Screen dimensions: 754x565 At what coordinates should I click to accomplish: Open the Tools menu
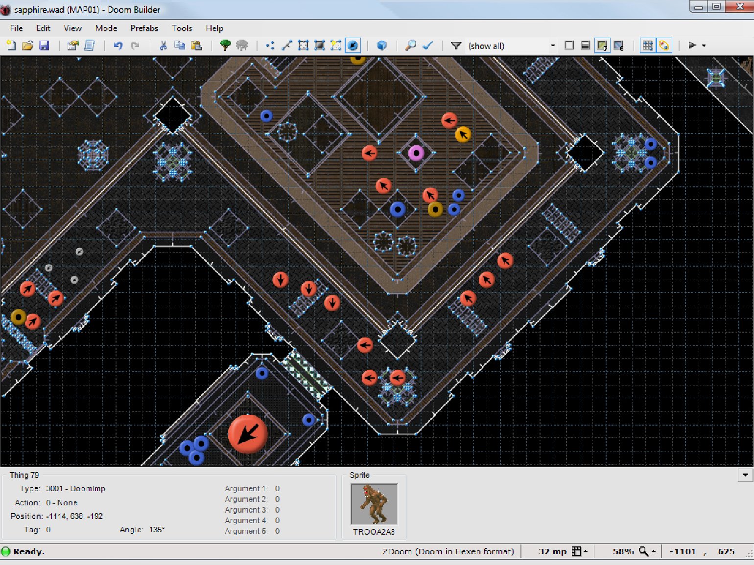(182, 28)
